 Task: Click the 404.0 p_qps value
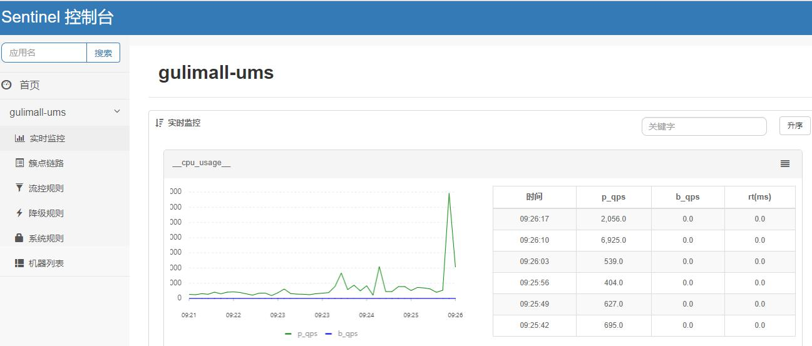614,283
